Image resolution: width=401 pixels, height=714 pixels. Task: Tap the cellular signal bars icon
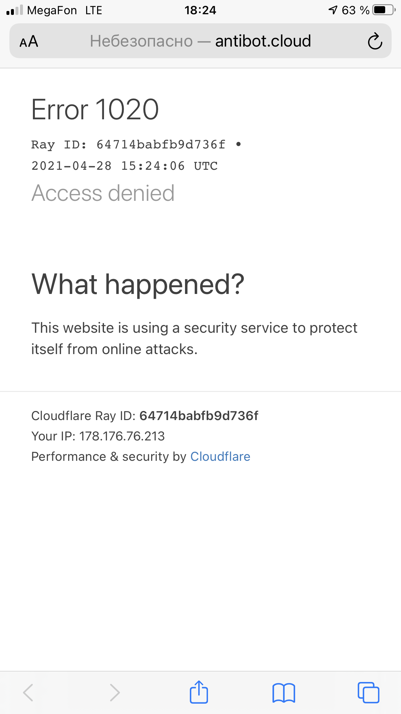pyautogui.click(x=15, y=10)
